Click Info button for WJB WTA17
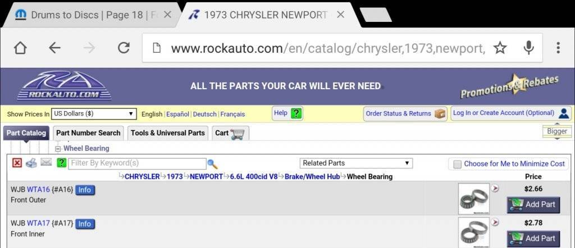This screenshot has width=575, height=248. [x=84, y=224]
